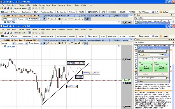Viewport: 175px width, 109px height.
Task: Toggle Disable Trading in the lower window
Action: (20, 33)
